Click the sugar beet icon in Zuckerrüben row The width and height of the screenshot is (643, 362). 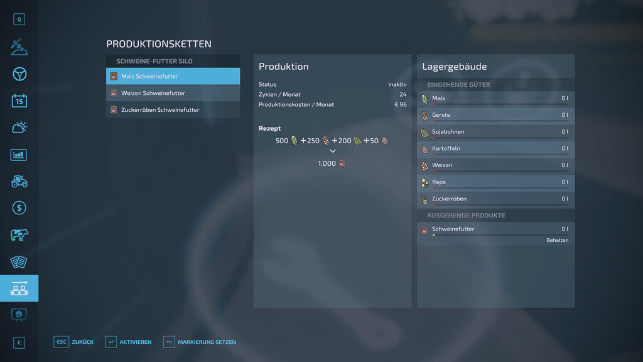click(424, 199)
